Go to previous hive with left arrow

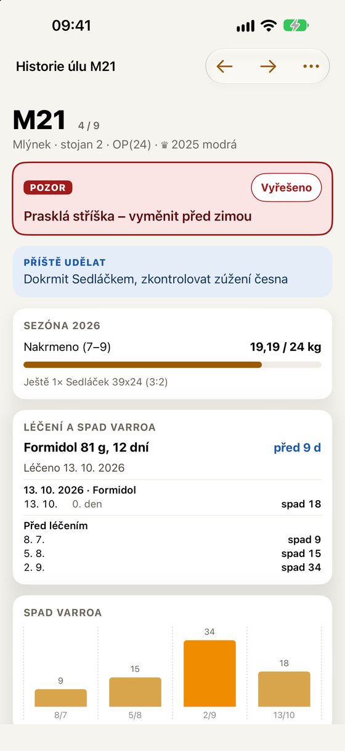[225, 66]
